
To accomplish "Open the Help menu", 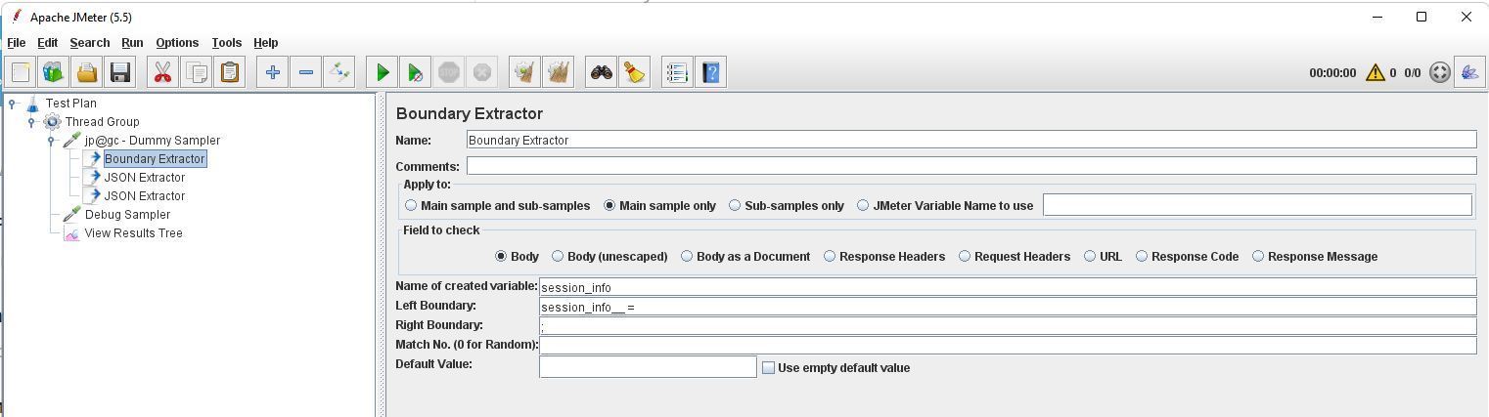I will coord(266,43).
